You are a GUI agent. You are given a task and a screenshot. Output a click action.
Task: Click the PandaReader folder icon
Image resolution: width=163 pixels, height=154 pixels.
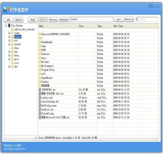(40, 42)
